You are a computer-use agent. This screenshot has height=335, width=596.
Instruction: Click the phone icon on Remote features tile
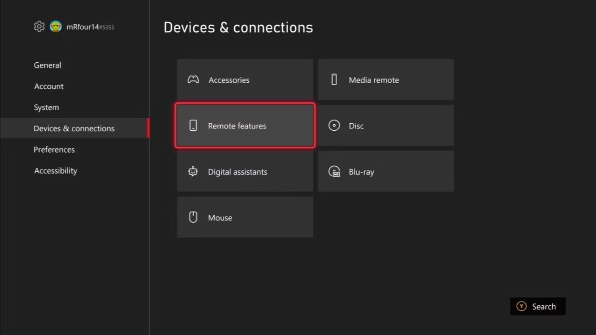[x=193, y=125]
